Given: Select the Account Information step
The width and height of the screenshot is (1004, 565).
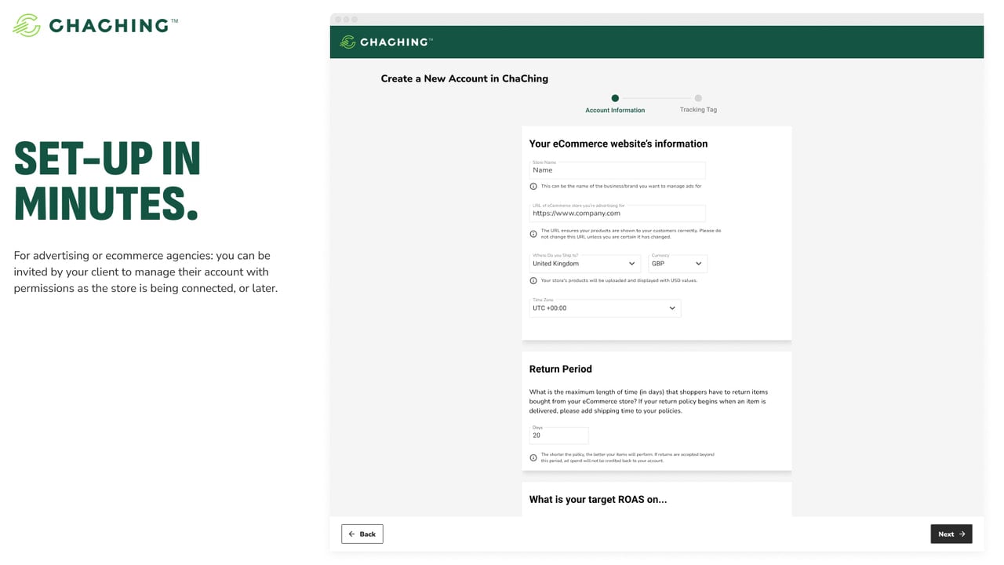Looking at the screenshot, I should [615, 104].
